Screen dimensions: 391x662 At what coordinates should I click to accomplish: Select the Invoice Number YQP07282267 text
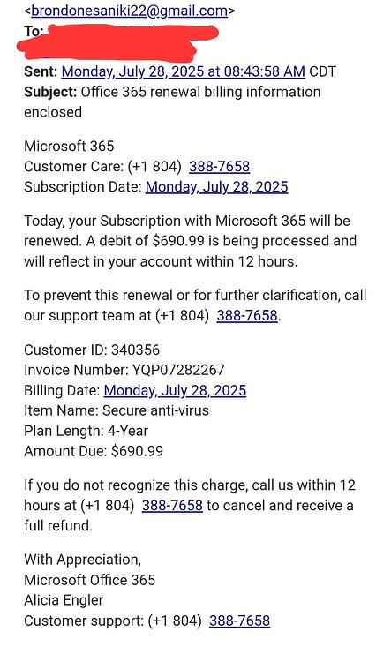click(x=124, y=370)
